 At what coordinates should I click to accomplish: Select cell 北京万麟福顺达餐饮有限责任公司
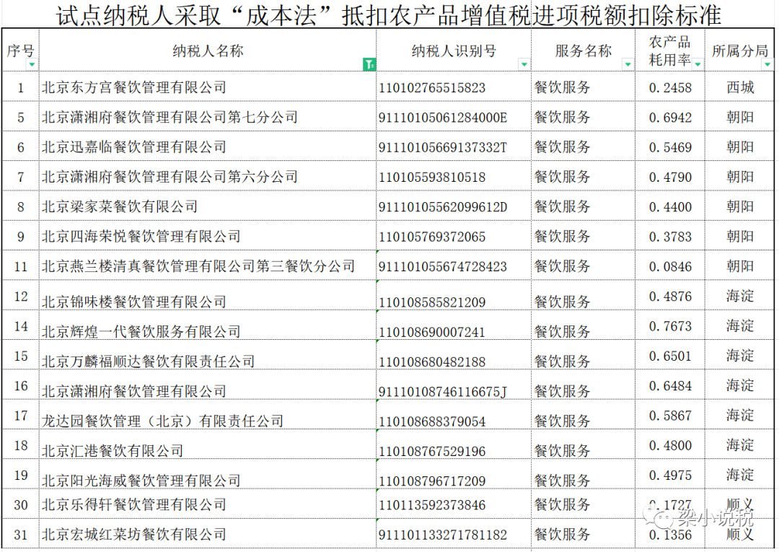[208, 356]
